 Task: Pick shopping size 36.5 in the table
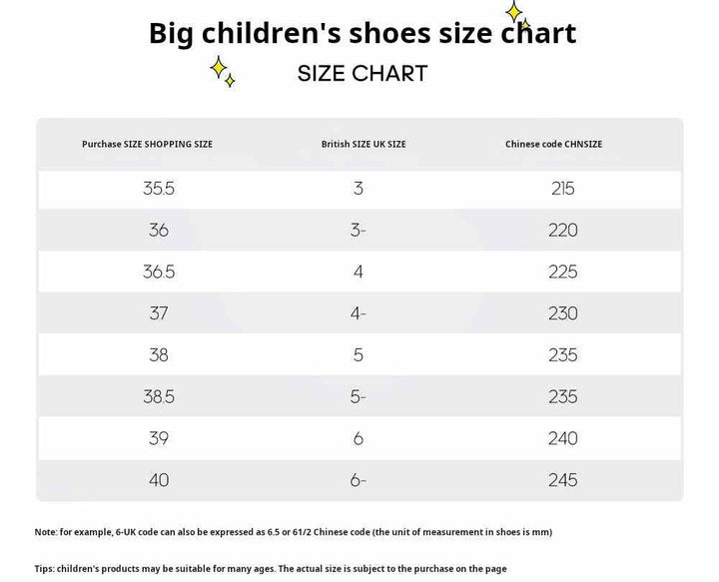(x=159, y=273)
